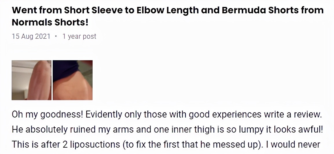Viewport: 334px width, 154px height.
Task: Click the "1 year post" label
Action: 79,36
